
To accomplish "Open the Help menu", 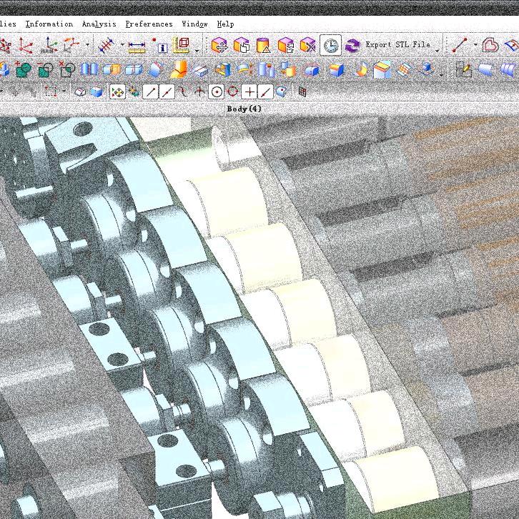I will point(225,24).
